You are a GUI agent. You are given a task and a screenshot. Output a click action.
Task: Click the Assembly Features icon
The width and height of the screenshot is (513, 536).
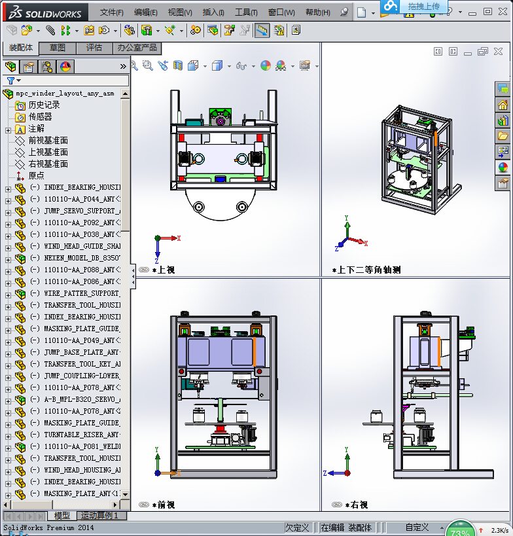click(147, 30)
